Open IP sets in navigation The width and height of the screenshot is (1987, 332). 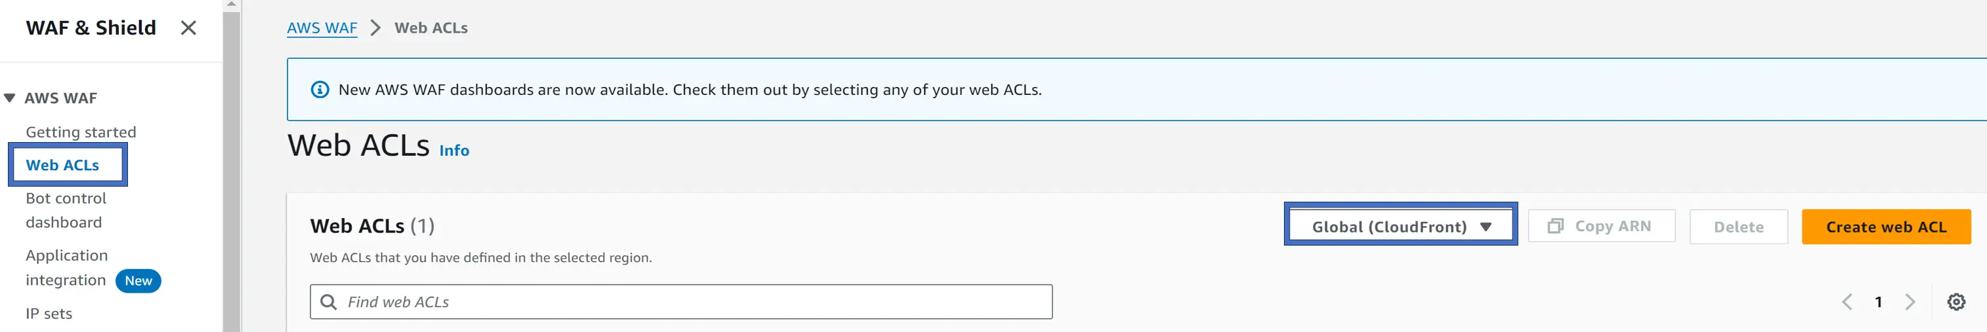click(49, 314)
